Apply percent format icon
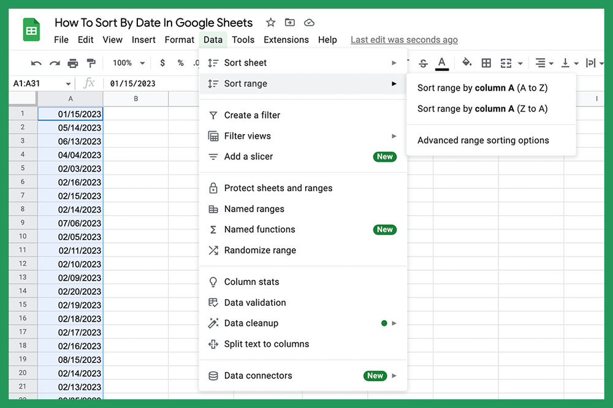The image size is (613, 408). point(180,63)
